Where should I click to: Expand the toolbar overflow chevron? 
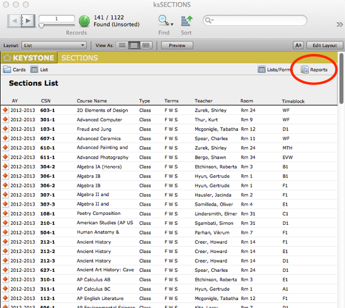[339, 24]
